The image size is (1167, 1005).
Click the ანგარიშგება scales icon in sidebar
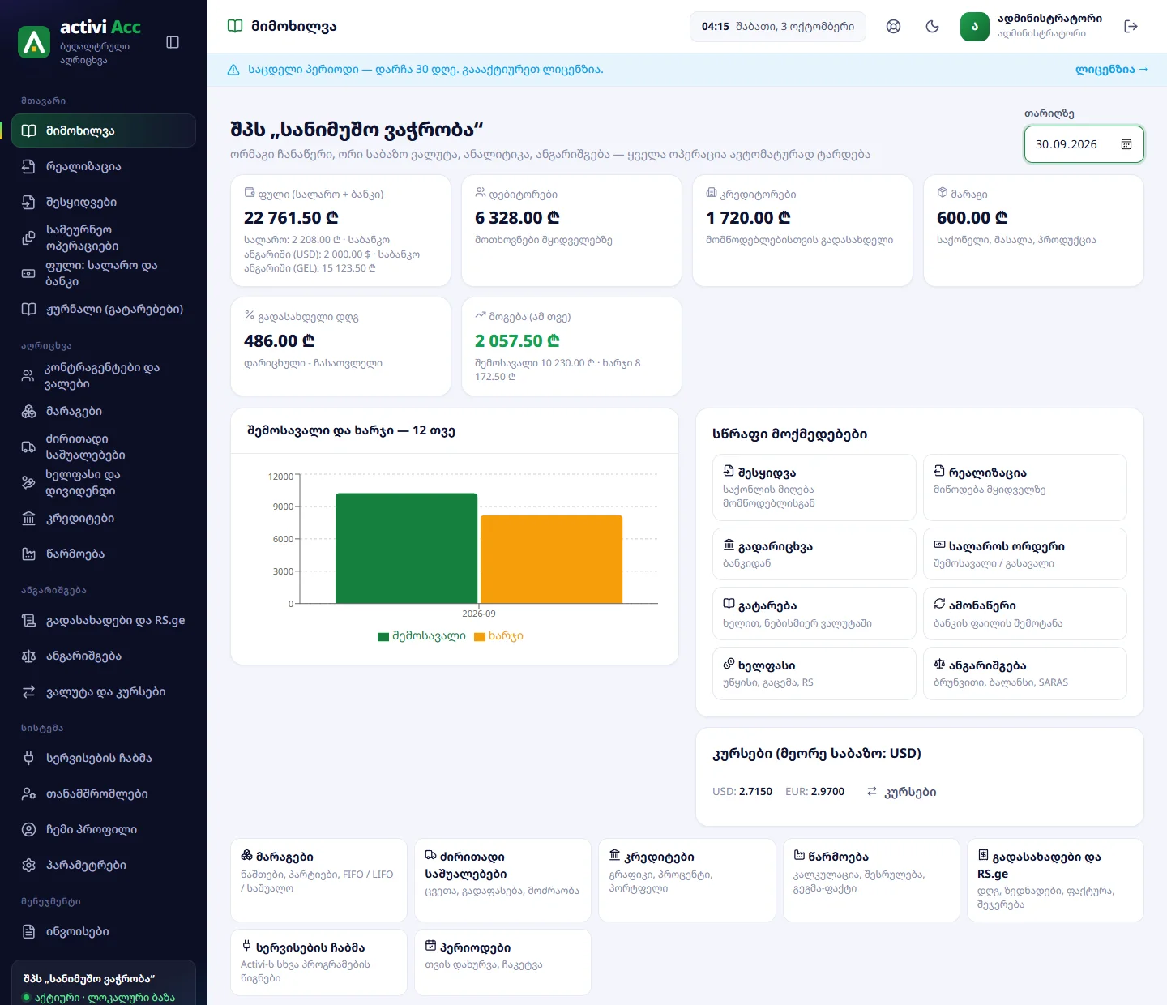tap(28, 656)
